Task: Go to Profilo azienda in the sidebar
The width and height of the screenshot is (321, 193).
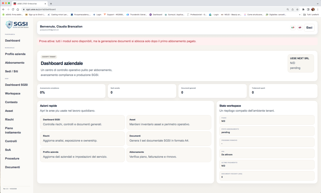Action: pyautogui.click(x=15, y=54)
